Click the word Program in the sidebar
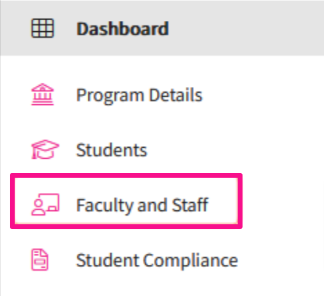Image resolution: width=324 pixels, height=296 pixels. coord(110,96)
